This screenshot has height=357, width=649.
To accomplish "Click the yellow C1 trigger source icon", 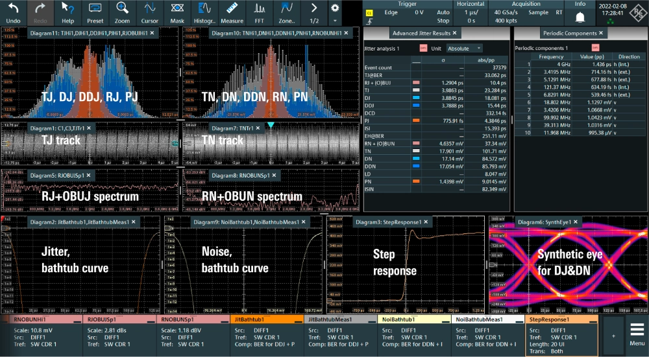I will tap(369, 13).
